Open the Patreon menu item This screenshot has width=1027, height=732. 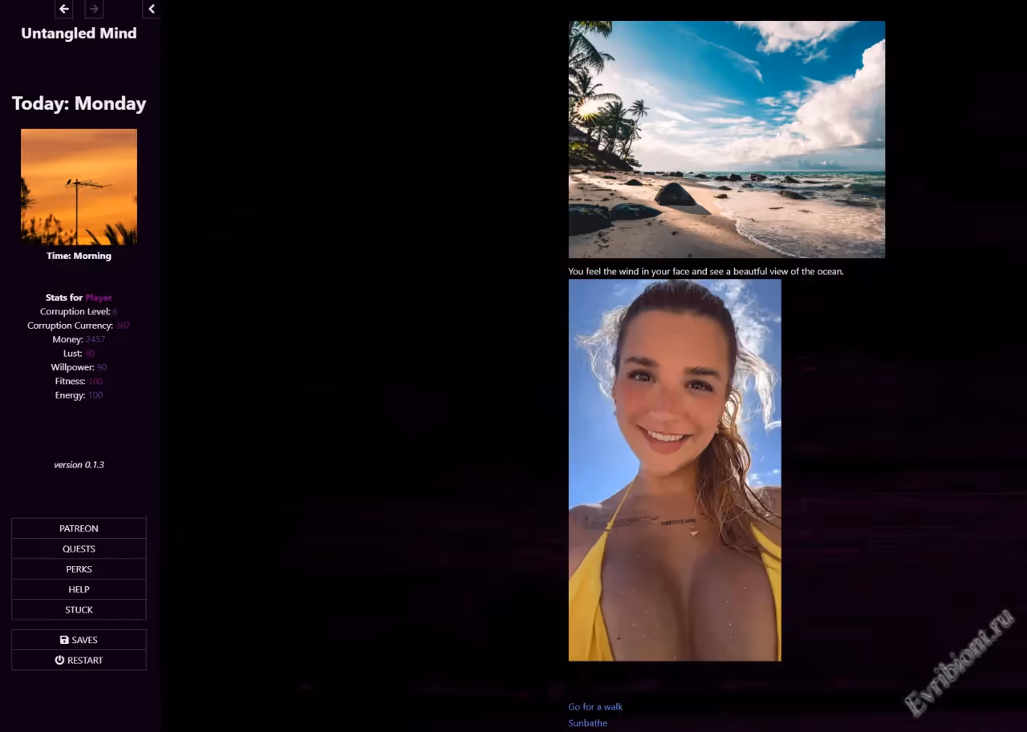pyautogui.click(x=79, y=528)
